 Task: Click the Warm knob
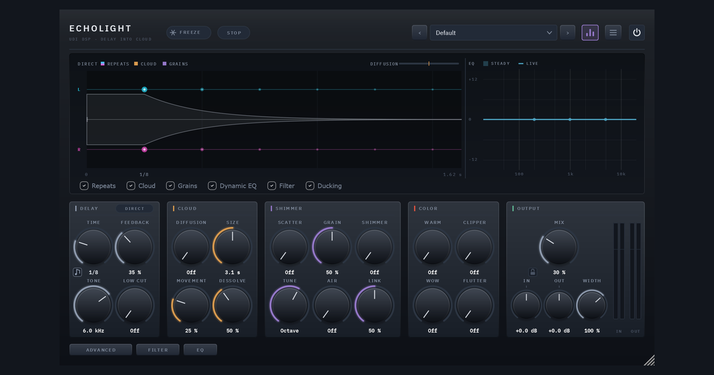(433, 247)
